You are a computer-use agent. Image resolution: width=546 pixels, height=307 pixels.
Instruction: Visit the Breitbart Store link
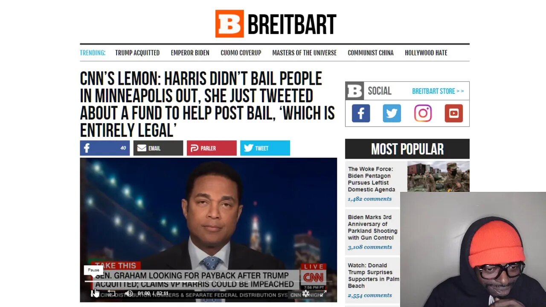[438, 91]
